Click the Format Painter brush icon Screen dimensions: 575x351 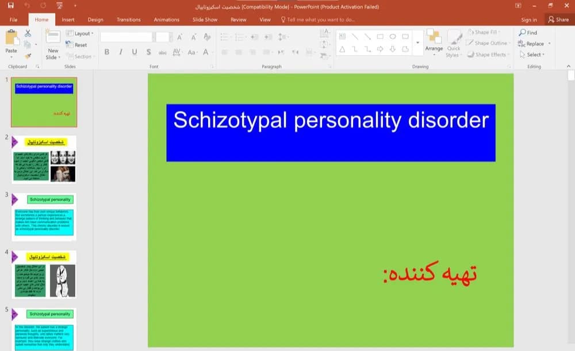click(x=28, y=56)
